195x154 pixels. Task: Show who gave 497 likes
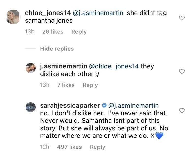(x=70, y=147)
